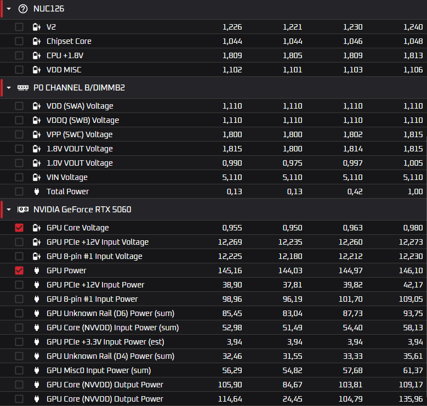
Task: Click the plug icon next to GPU Power
Action: tap(36, 270)
